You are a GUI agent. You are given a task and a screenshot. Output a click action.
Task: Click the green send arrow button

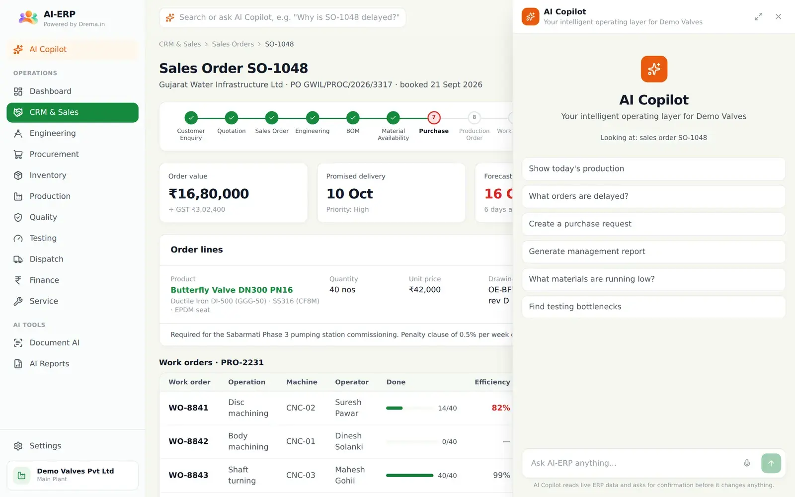point(771,463)
